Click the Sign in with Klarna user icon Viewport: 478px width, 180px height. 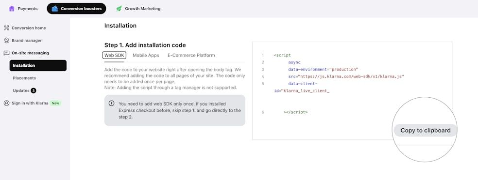tap(6, 103)
